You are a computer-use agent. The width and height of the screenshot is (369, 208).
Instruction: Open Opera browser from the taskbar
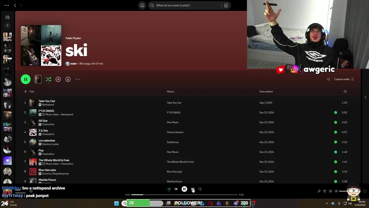tap(210, 203)
